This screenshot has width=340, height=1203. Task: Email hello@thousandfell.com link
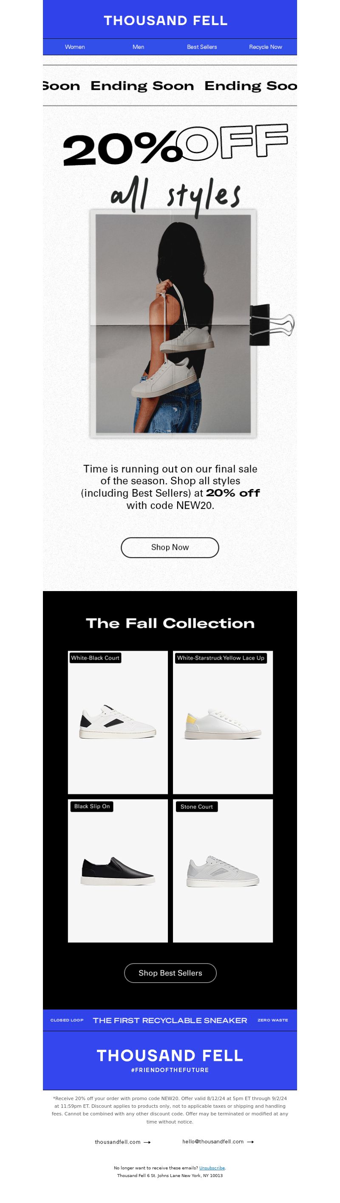click(213, 1141)
